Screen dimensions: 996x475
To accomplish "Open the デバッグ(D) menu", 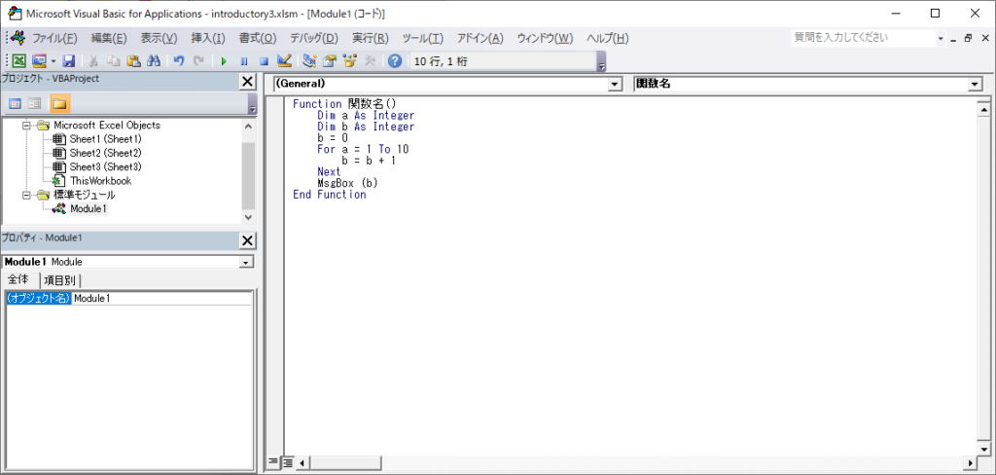I will [x=313, y=38].
